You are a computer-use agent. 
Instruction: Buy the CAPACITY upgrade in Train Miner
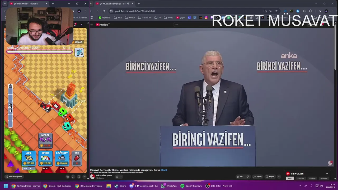click(62, 158)
